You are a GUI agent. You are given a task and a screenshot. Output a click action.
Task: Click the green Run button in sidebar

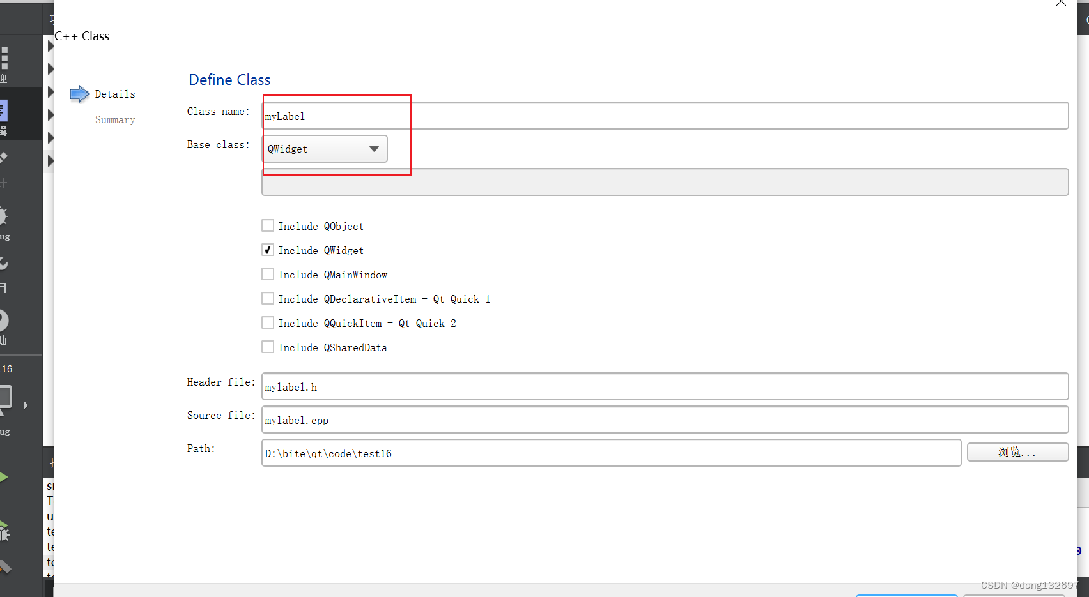4,477
